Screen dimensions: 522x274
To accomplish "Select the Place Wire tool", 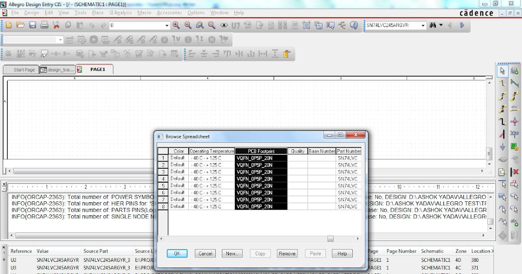I will click(x=503, y=83).
